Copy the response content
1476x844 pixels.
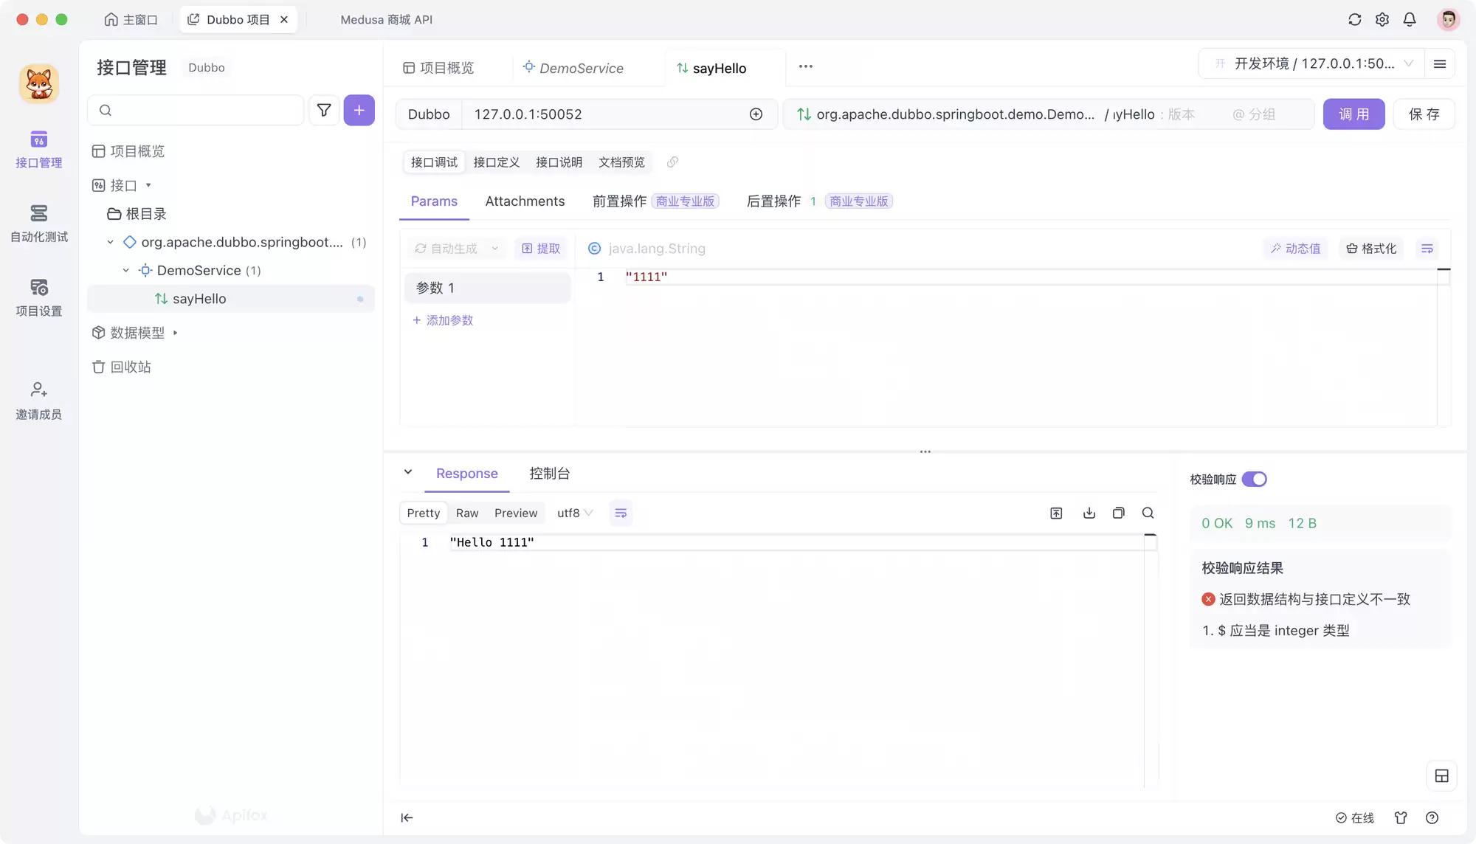[1119, 513]
